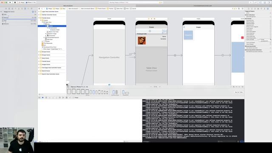
Task: Expand the News Scene
Action: tap(39, 58)
